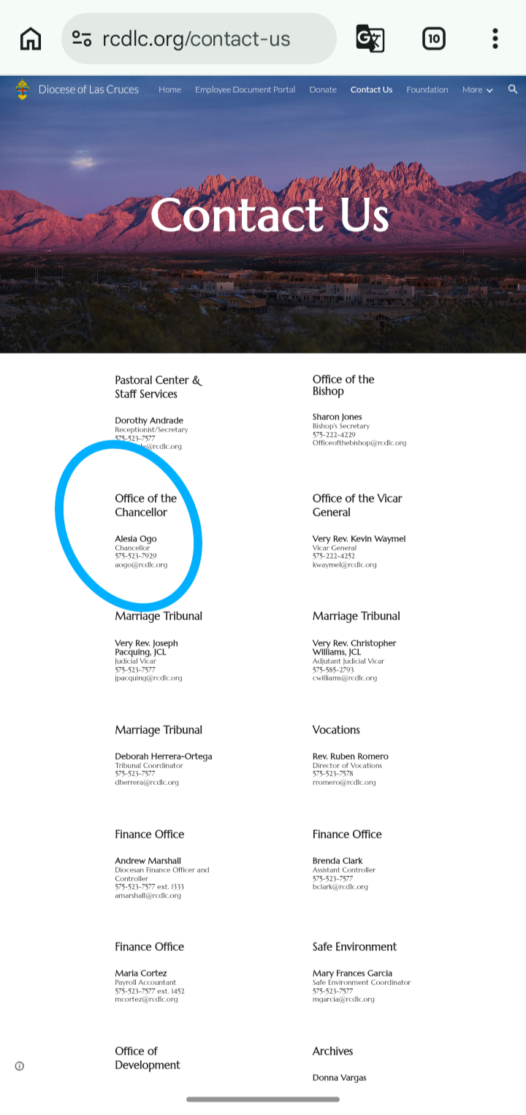Click the Diocese of Las Cruces site title
The width and height of the screenshot is (526, 1115).
(x=88, y=90)
